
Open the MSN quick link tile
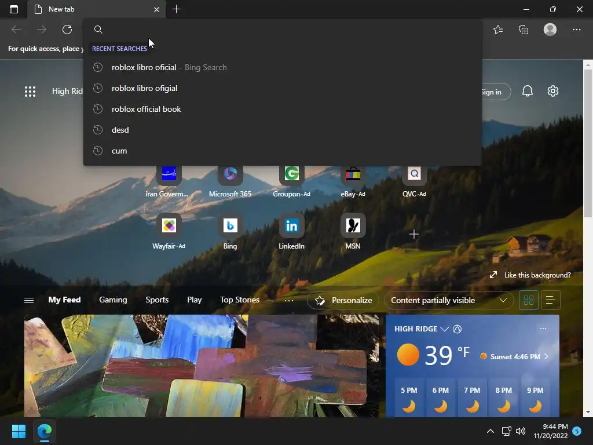[x=353, y=232]
